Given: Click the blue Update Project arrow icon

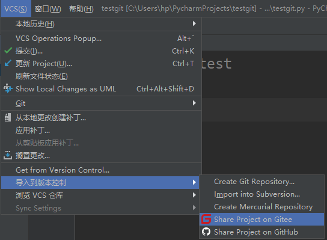Looking at the screenshot, I should tap(8, 63).
